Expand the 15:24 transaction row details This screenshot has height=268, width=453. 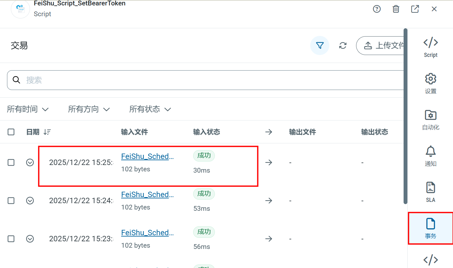coord(30,201)
